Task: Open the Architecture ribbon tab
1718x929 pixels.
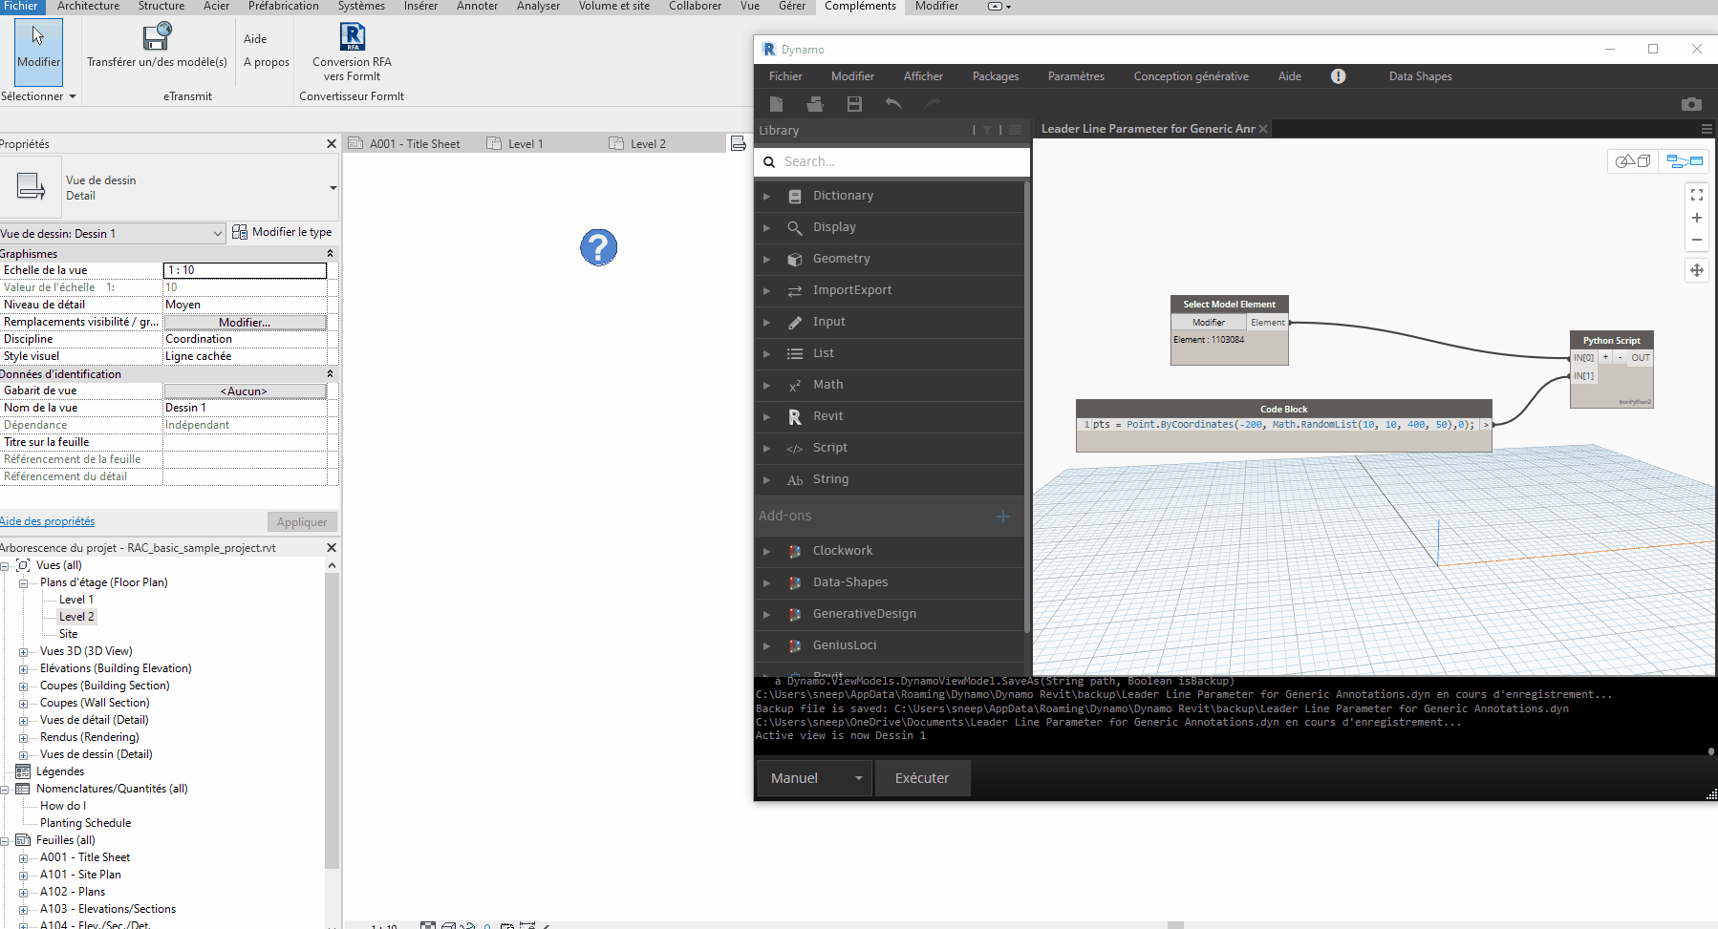Action: pos(89,6)
